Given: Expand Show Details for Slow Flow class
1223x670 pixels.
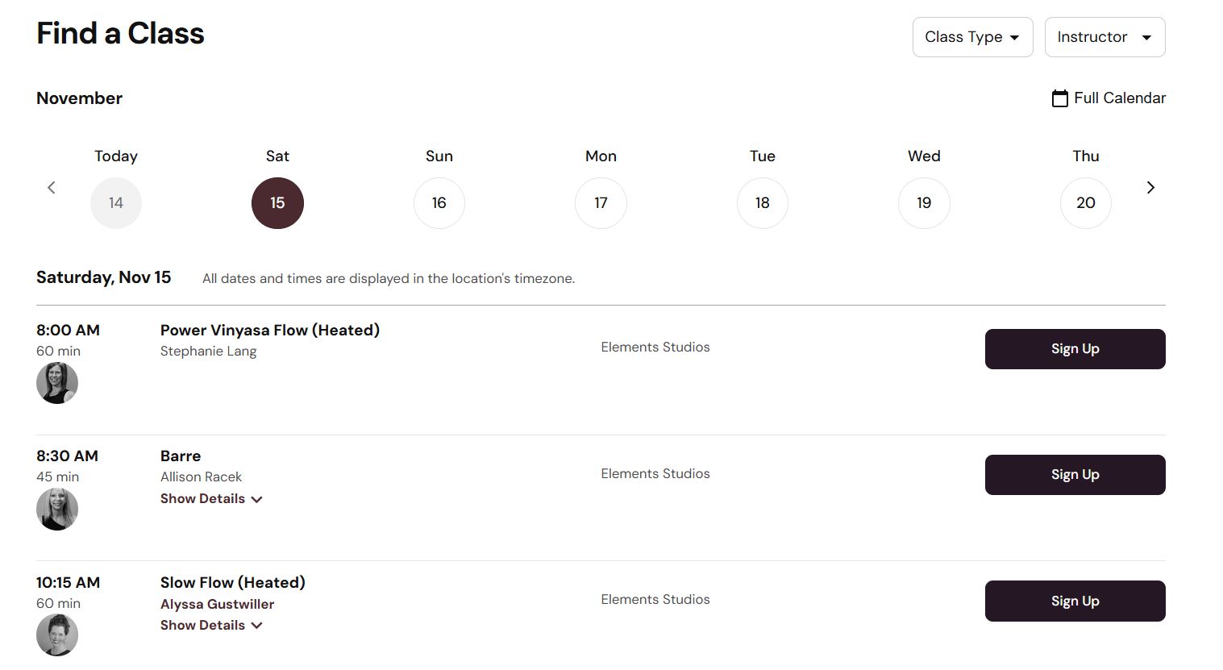Looking at the screenshot, I should point(211,626).
